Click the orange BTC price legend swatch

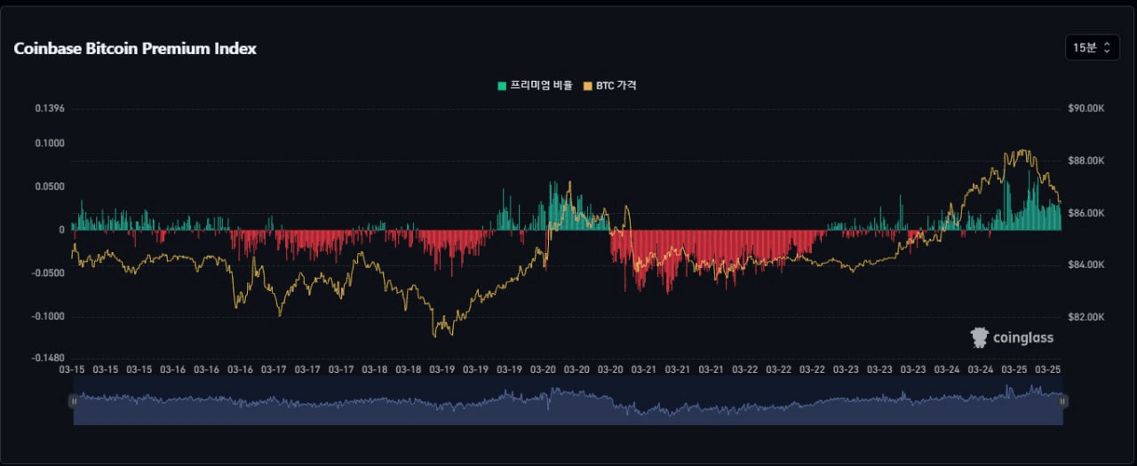pos(587,86)
